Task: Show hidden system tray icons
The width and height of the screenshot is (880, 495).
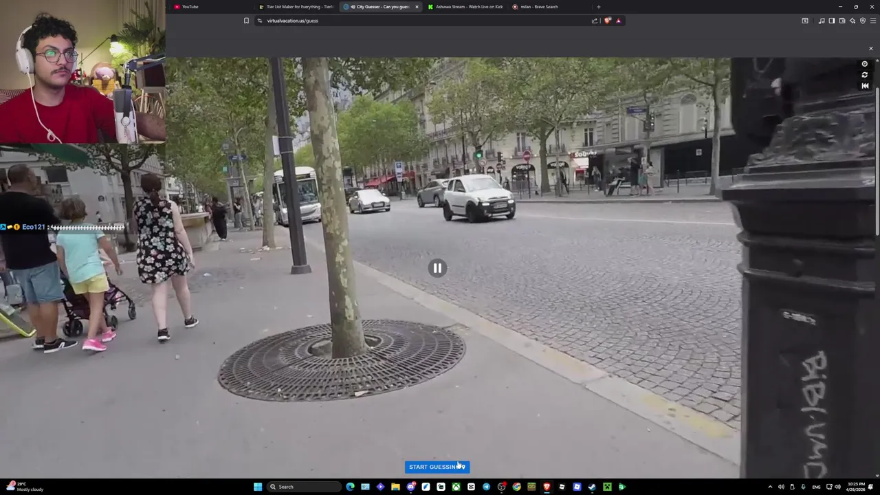Action: click(x=770, y=487)
